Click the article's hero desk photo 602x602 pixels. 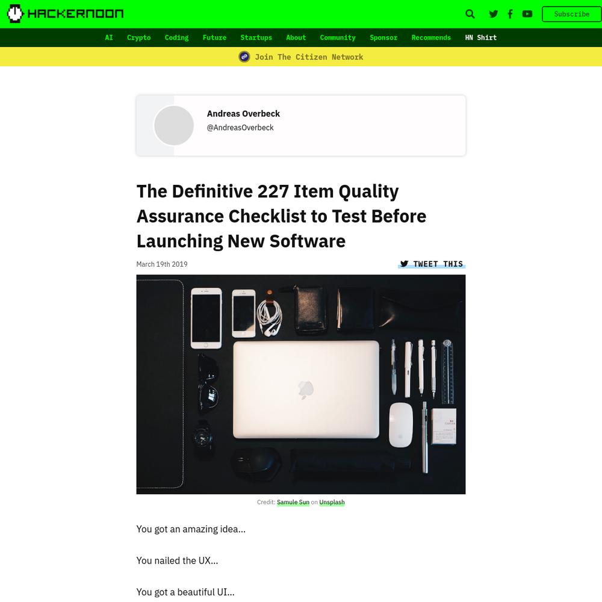(x=300, y=384)
